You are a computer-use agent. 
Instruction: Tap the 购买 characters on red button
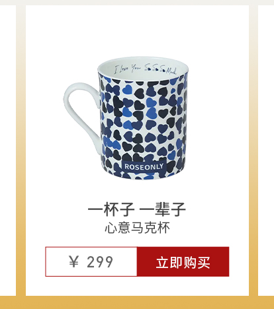point(197,262)
